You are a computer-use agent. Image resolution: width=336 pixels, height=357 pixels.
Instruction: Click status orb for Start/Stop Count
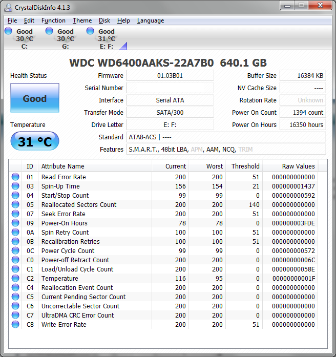pos(15,195)
